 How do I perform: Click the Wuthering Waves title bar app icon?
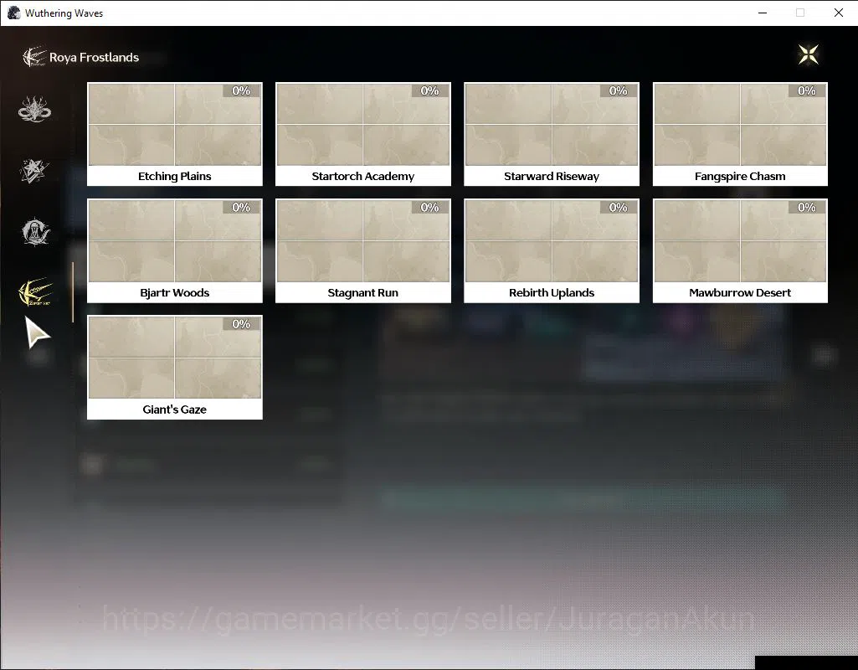pyautogui.click(x=13, y=13)
